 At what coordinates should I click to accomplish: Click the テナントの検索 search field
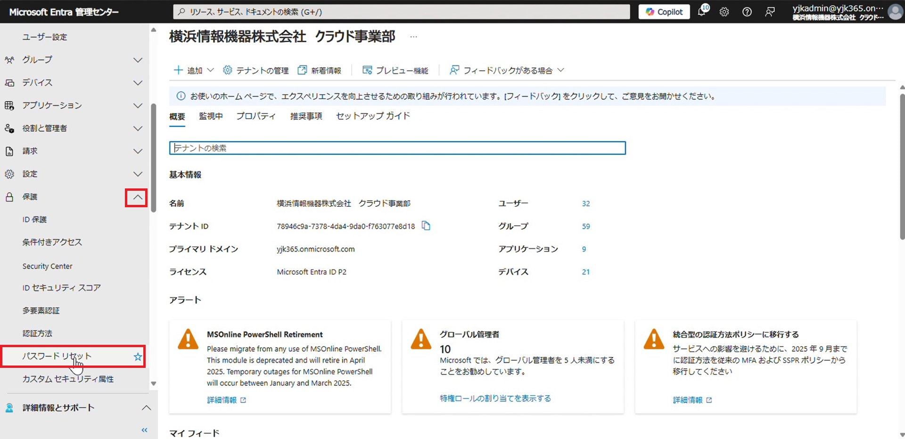click(x=397, y=148)
